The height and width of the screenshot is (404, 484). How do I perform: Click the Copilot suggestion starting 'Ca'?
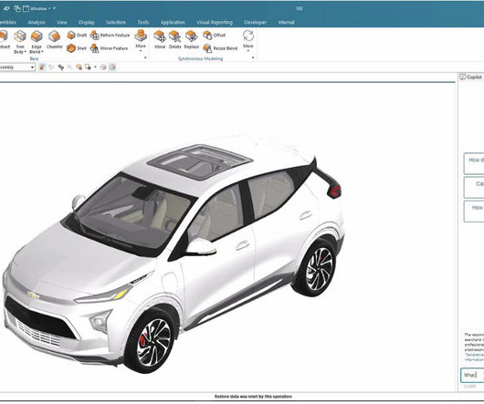pyautogui.click(x=474, y=187)
